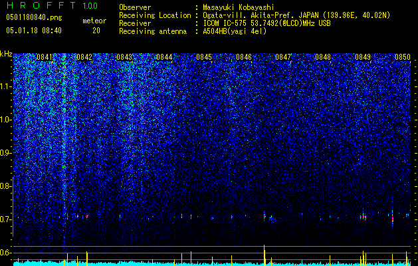Click the 1.1 kHz axis label
Viewport: 418px width, 266px height.
5,86
